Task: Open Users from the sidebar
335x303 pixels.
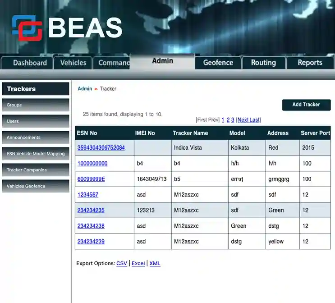Action: (x=36, y=121)
